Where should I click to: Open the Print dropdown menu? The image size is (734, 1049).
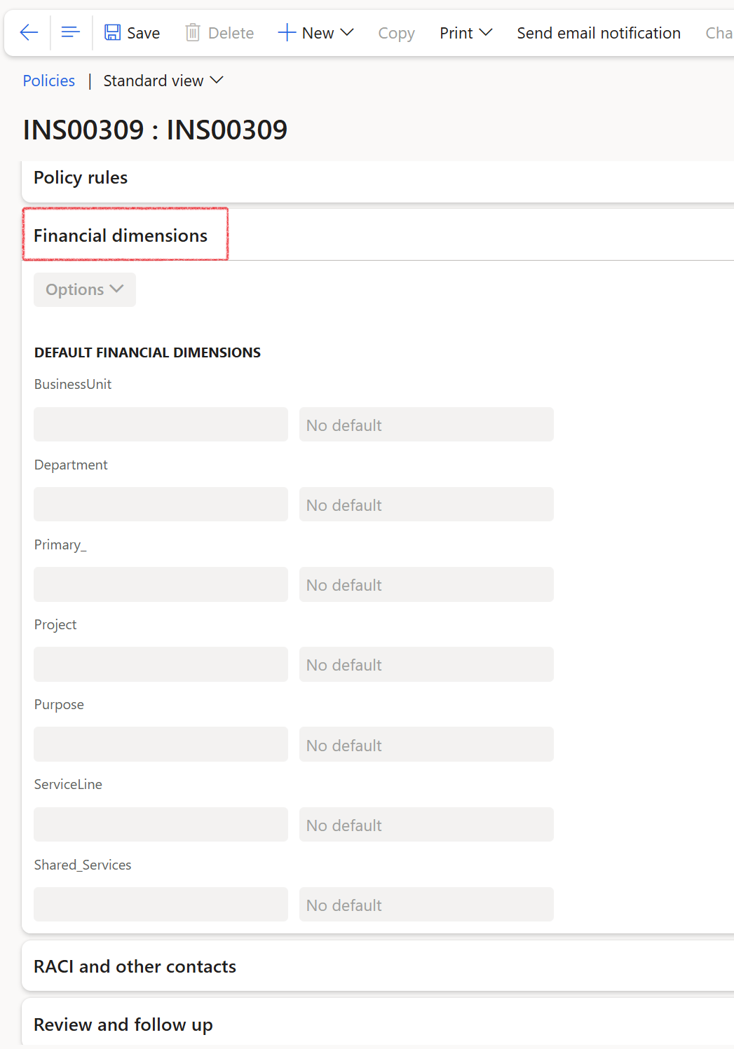coord(466,33)
